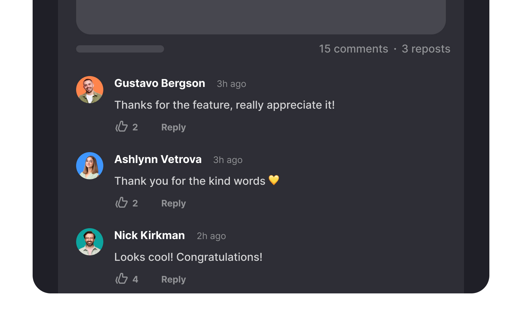Open the 15 comments list
522x326 pixels.
[353, 49]
